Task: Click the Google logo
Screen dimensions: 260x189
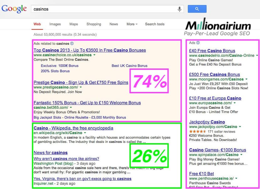Action: (14, 9)
